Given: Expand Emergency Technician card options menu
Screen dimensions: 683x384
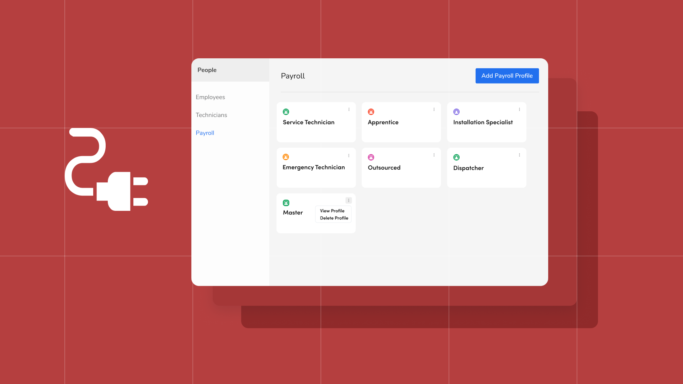Looking at the screenshot, I should 349,155.
